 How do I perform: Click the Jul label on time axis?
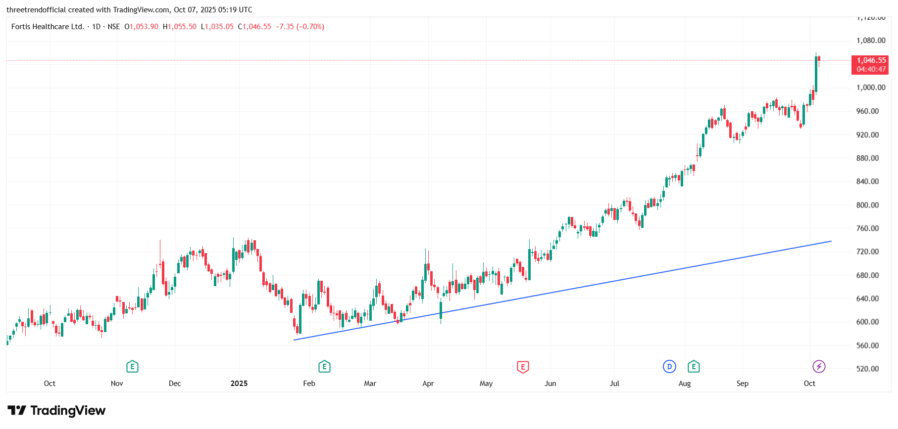(x=614, y=384)
